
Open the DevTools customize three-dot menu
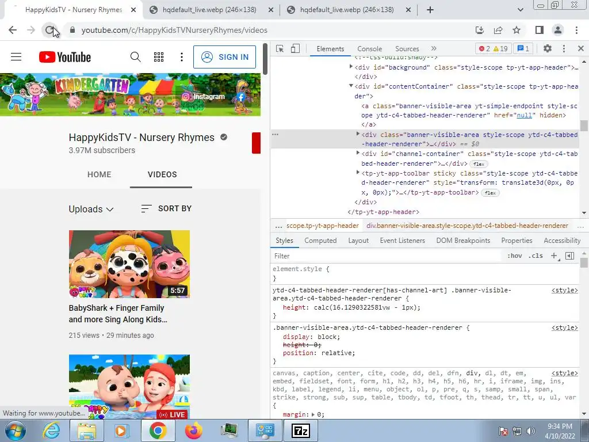564,48
